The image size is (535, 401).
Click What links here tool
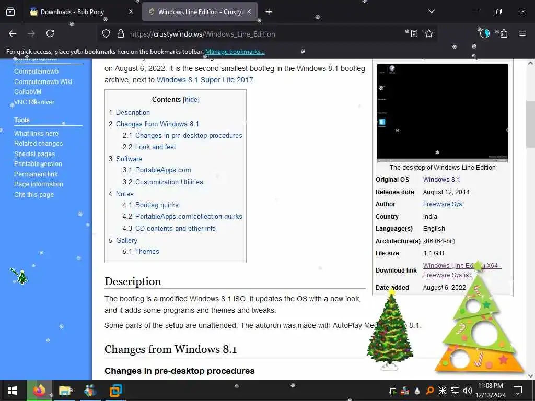pos(36,133)
